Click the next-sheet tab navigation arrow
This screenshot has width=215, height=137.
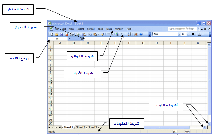click(56, 127)
